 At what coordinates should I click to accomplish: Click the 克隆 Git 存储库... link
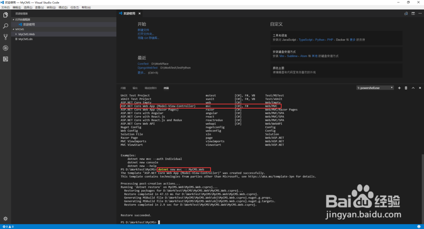(x=148, y=38)
